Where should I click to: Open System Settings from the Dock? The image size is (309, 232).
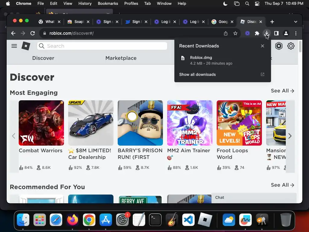[x=123, y=220]
